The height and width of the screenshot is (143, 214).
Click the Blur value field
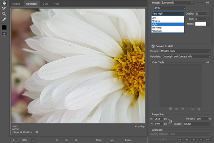pyautogui.click(x=200, y=19)
